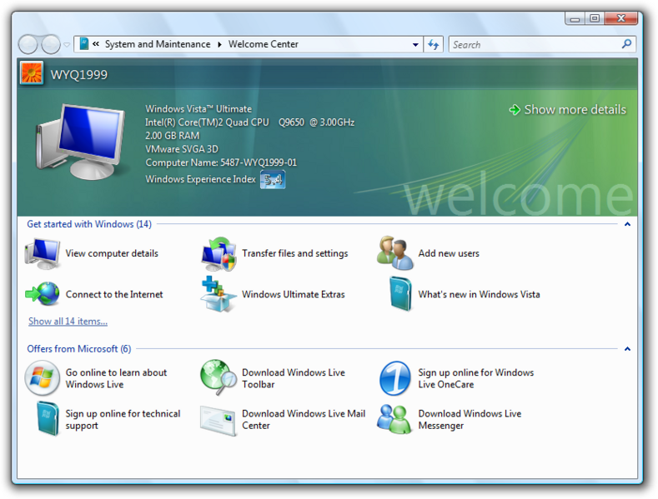658x499 pixels.
Task: Select Welcome Center breadcrumb
Action: pyautogui.click(x=263, y=44)
